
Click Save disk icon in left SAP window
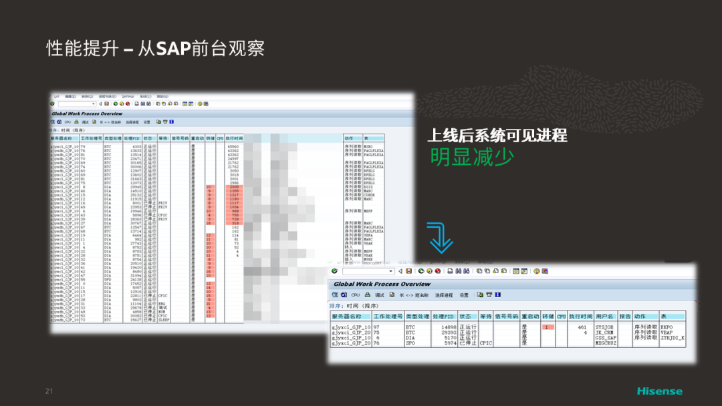[x=106, y=104]
